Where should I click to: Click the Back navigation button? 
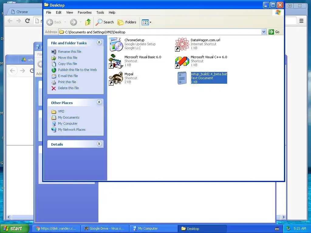pos(54,22)
